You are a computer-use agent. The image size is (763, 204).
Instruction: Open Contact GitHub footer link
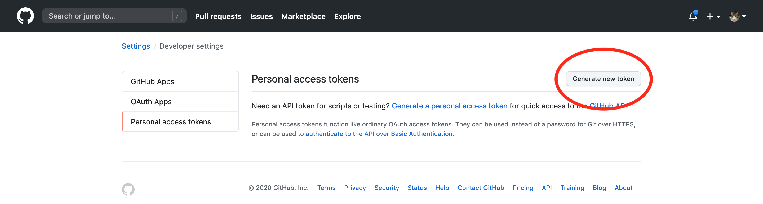click(x=481, y=188)
